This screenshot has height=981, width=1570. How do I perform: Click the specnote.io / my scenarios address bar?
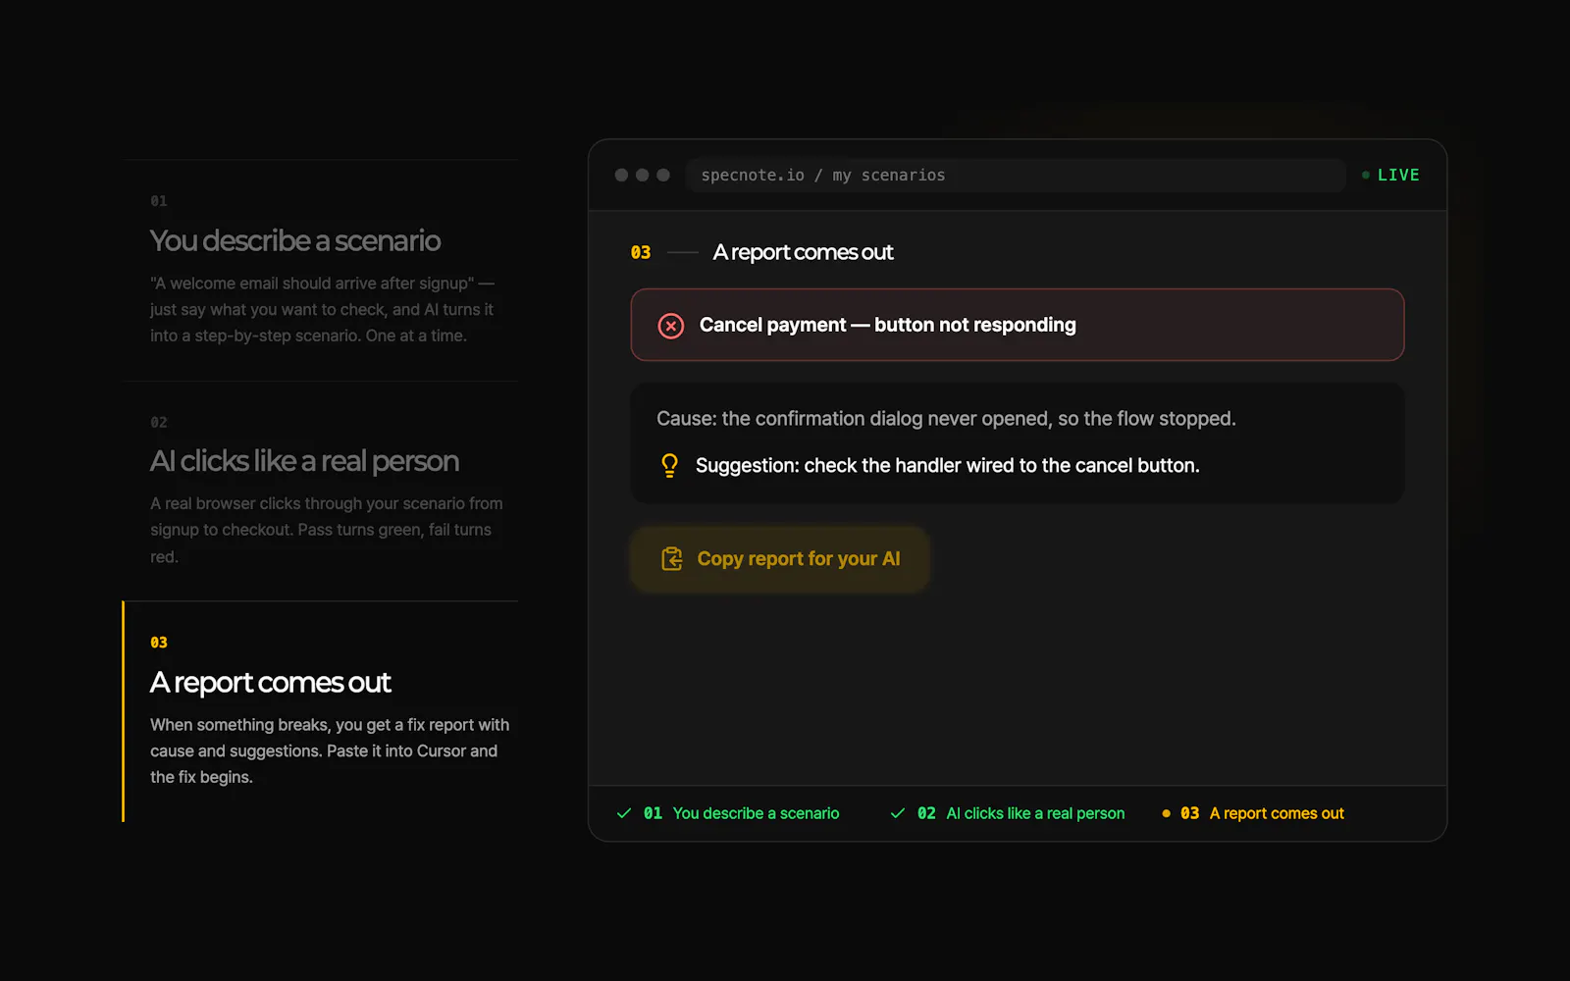(x=1016, y=176)
